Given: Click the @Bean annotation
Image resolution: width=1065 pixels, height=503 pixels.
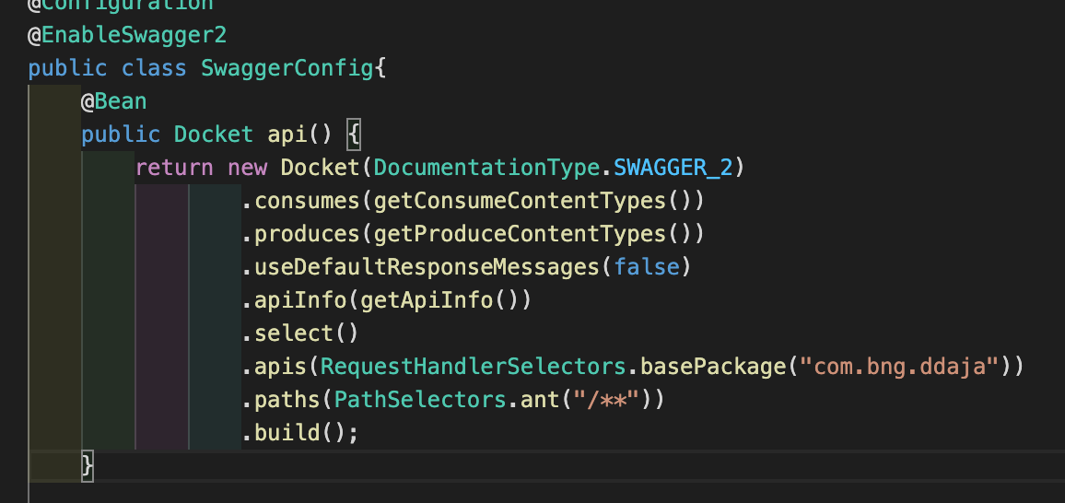Looking at the screenshot, I should (113, 101).
